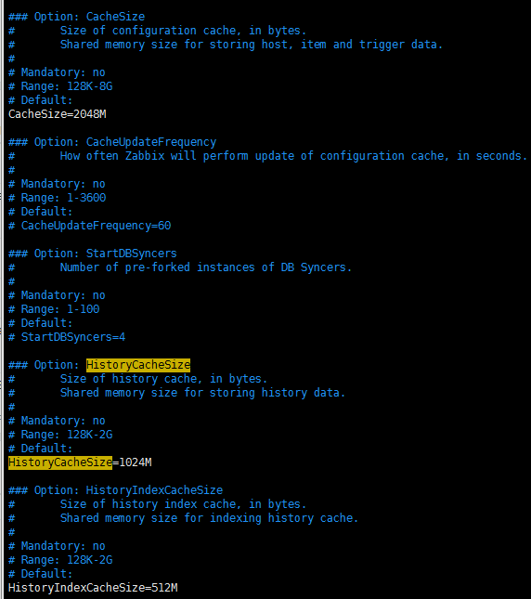Click the '### Option: HistoryIndexCacheSize' header
The width and height of the screenshot is (531, 599).
coord(116,490)
